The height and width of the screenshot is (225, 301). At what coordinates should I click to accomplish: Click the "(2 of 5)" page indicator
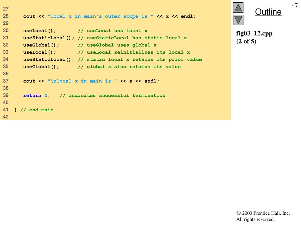pyautogui.click(x=246, y=41)
